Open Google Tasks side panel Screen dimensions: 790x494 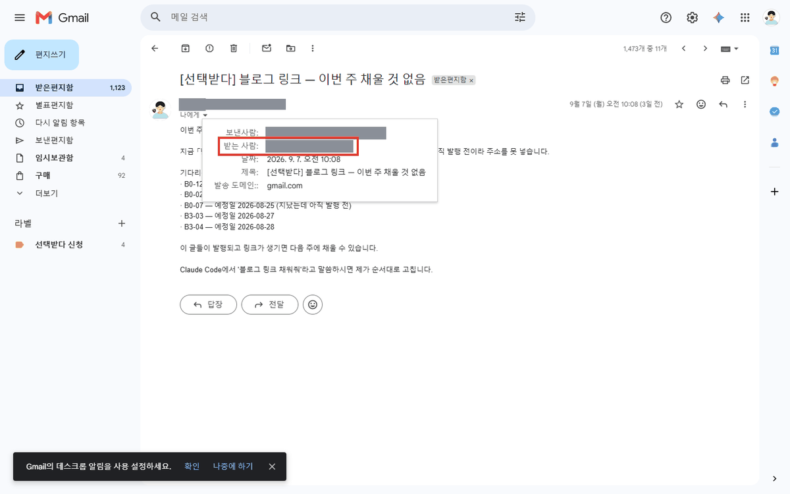(774, 111)
